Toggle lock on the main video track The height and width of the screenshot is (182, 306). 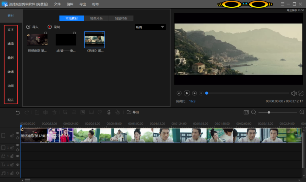[12, 135]
